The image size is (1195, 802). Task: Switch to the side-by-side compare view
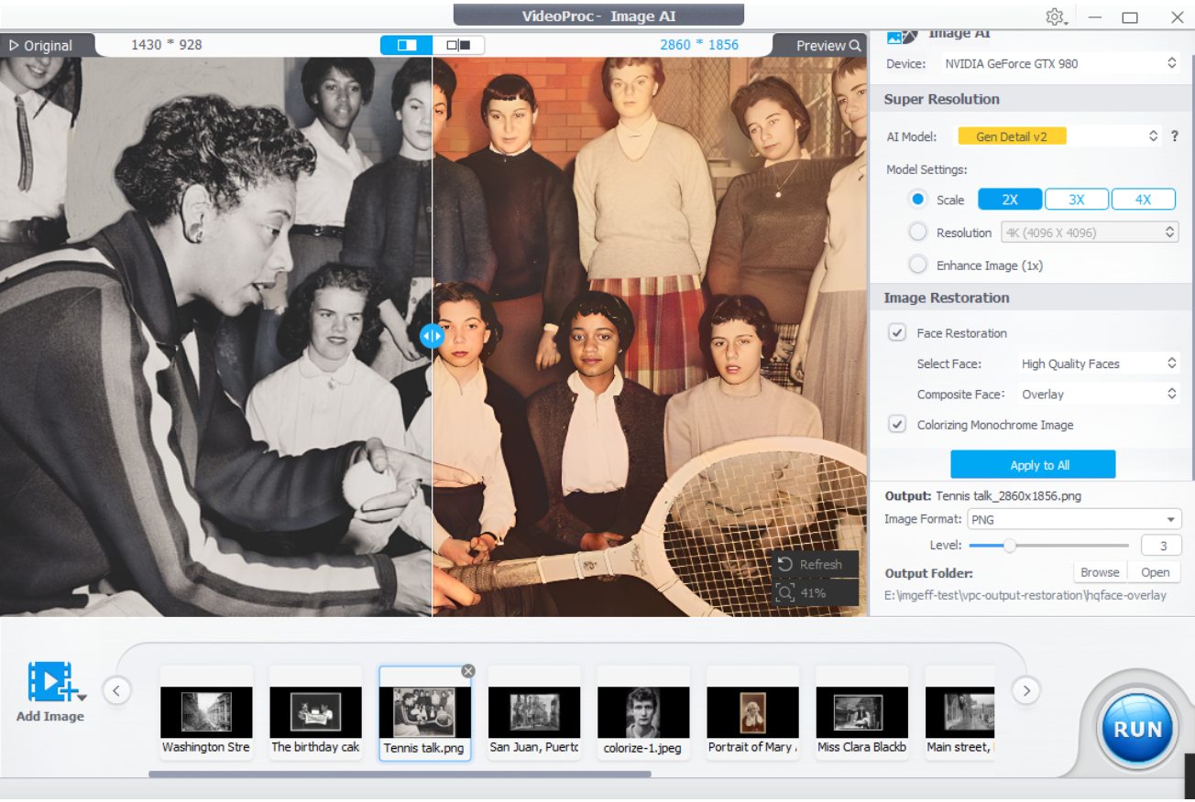(458, 45)
